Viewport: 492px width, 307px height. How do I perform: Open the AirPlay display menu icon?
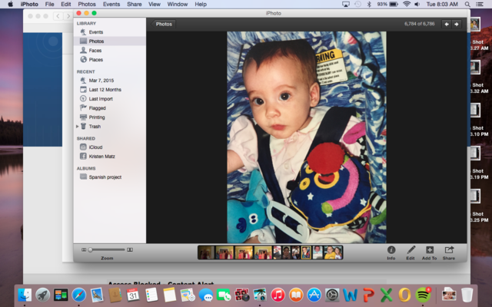point(346,5)
